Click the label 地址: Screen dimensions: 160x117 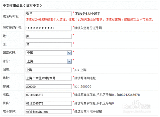6,78
